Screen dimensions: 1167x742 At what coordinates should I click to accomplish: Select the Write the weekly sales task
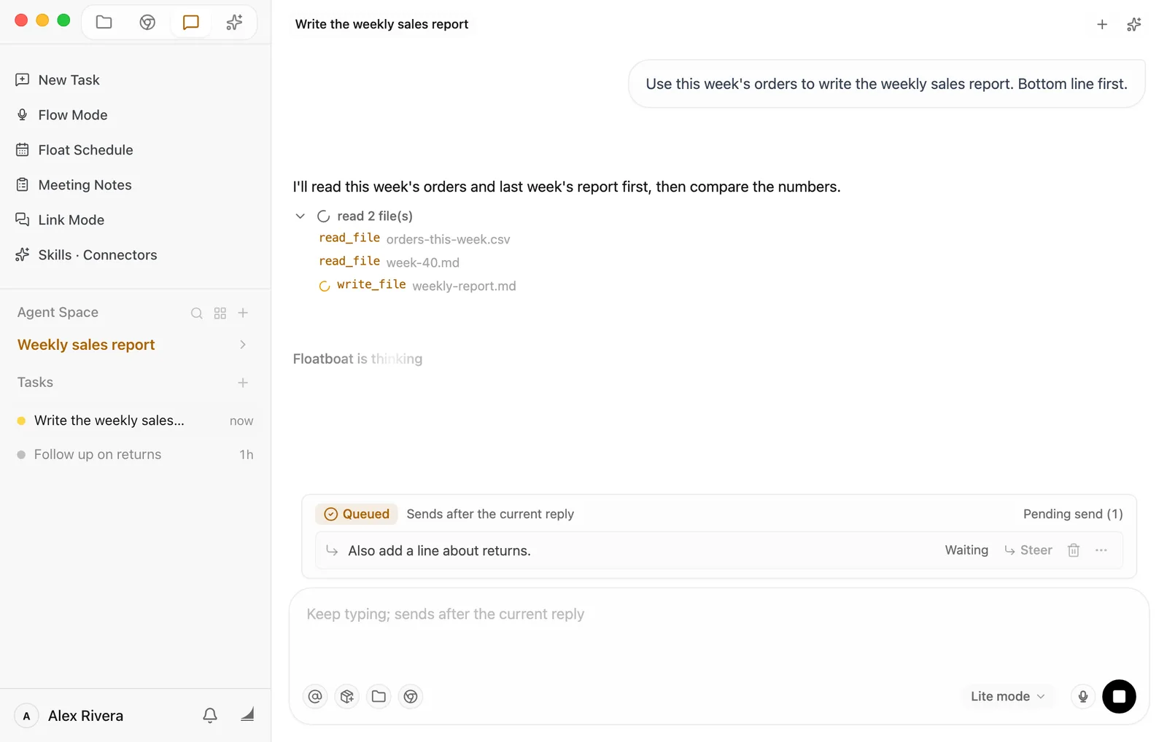[135, 421]
